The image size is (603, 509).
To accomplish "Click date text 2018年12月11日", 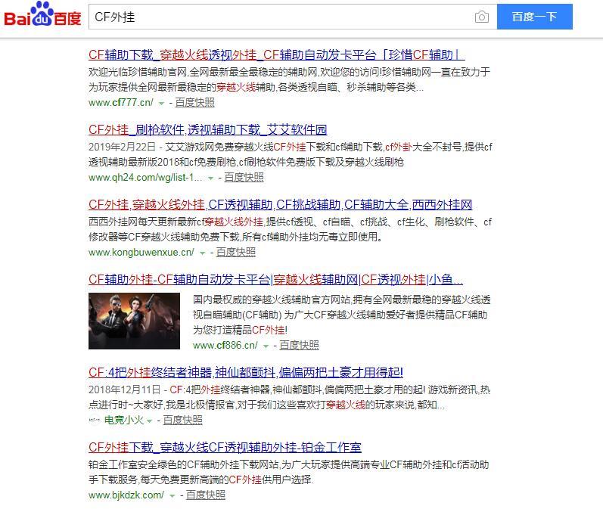I will click(125, 390).
